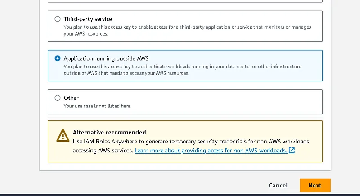The image size is (360, 196).
Task: Click the "Third-party service" option title
Action: pyautogui.click(x=88, y=19)
